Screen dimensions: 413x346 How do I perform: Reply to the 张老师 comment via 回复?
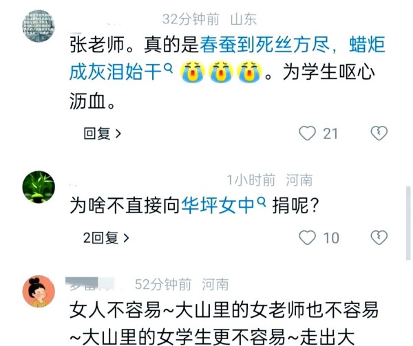(x=102, y=133)
